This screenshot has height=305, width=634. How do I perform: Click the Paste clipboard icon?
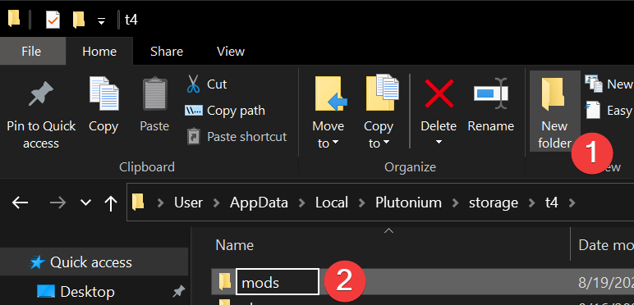coord(154,94)
